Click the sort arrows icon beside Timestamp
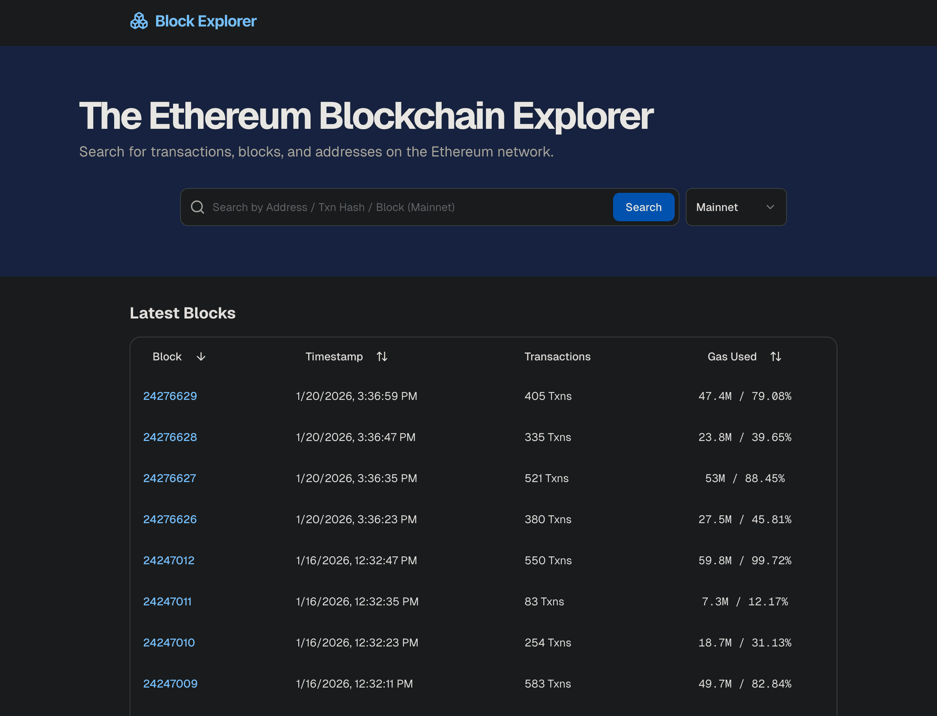This screenshot has height=716, width=937. coord(382,357)
